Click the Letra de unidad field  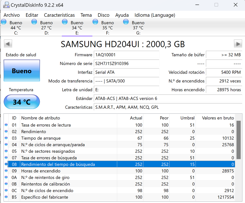126,90
